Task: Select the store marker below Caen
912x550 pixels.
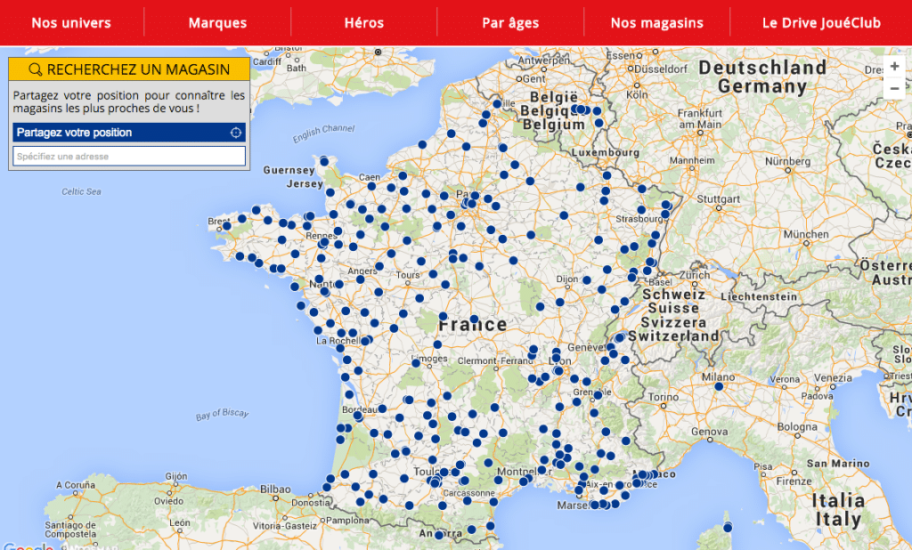Action: pos(371,187)
